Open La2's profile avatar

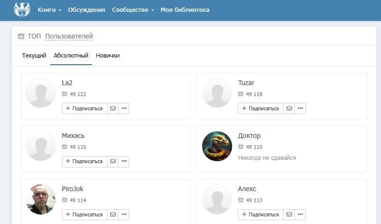tap(40, 93)
